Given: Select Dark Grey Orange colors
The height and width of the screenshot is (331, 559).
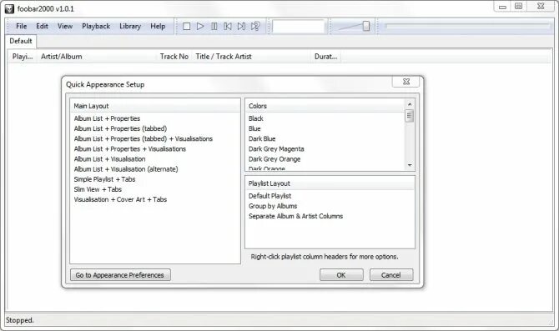Looking at the screenshot, I should click(x=274, y=159).
